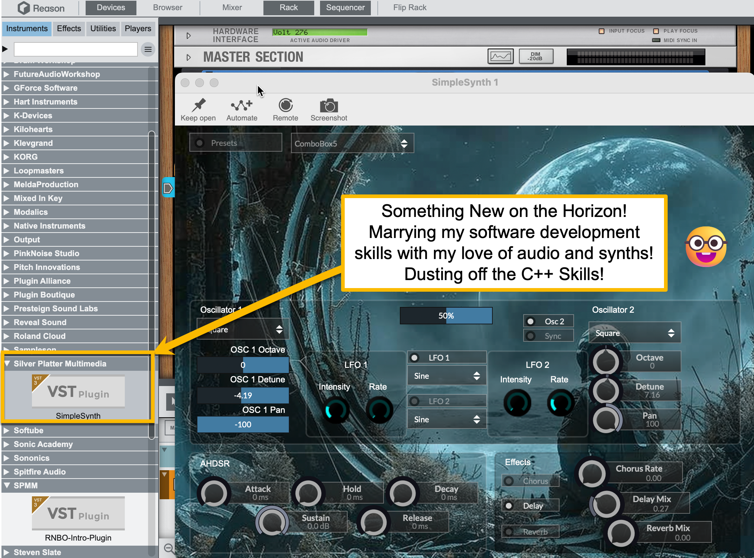Open the ComboBox5 dropdown
754x558 pixels.
(x=352, y=143)
